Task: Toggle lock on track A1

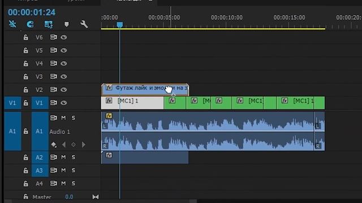Action: pyautogui.click(x=26, y=131)
